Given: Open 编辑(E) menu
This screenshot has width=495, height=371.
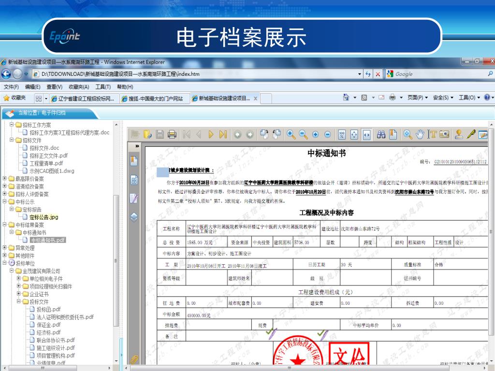Looking at the screenshot, I should (32, 87).
